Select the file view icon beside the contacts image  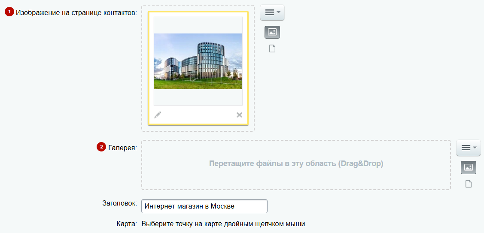pos(272,49)
